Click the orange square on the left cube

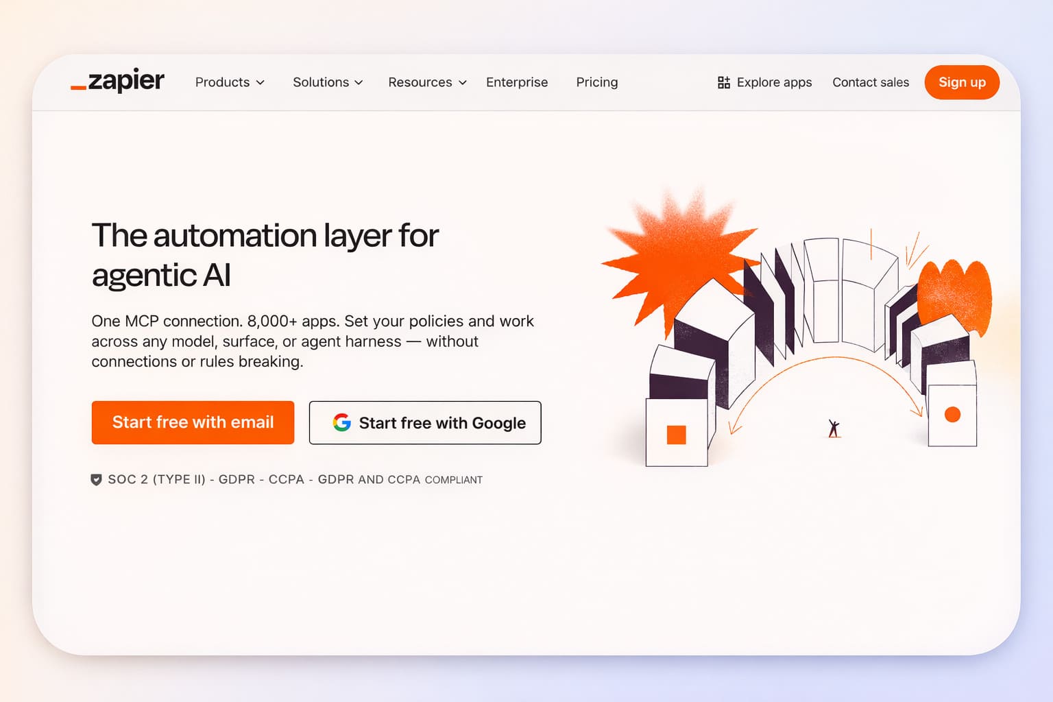coord(676,435)
